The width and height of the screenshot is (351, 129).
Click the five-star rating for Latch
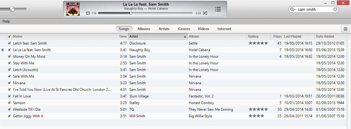258,43
